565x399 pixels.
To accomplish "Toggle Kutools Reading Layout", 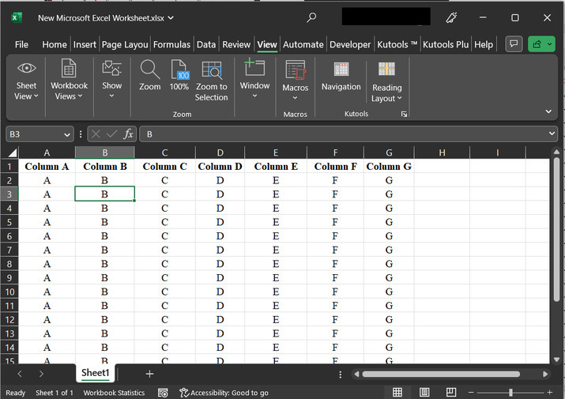I will tap(386, 82).
